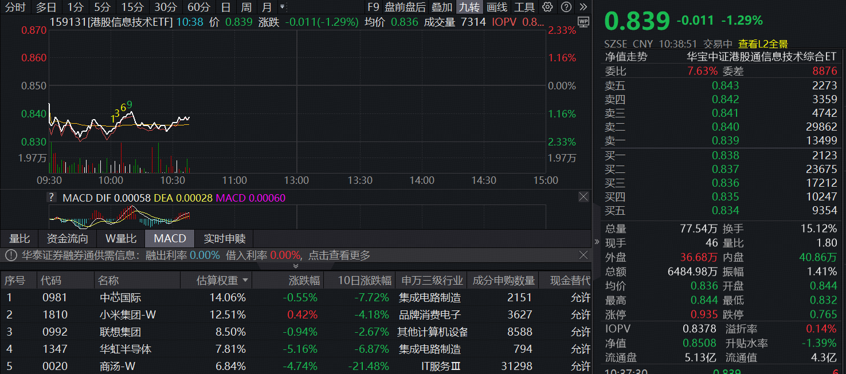Image resolution: width=846 pixels, height=374 pixels.
Task: Enable the 九转 indicator
Action: (469, 8)
